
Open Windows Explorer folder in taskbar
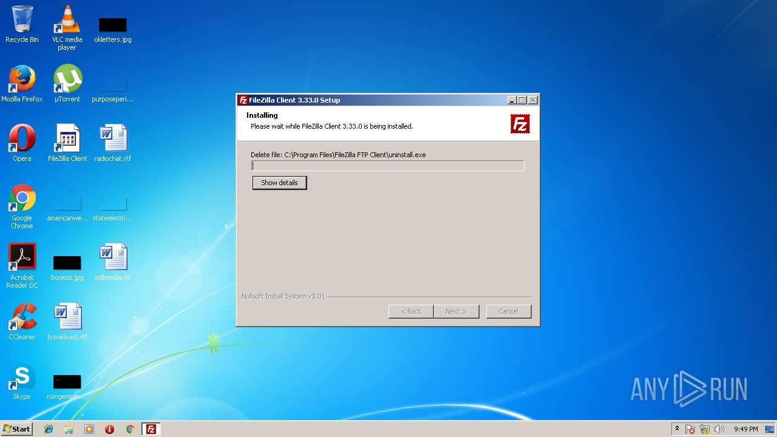(x=69, y=429)
